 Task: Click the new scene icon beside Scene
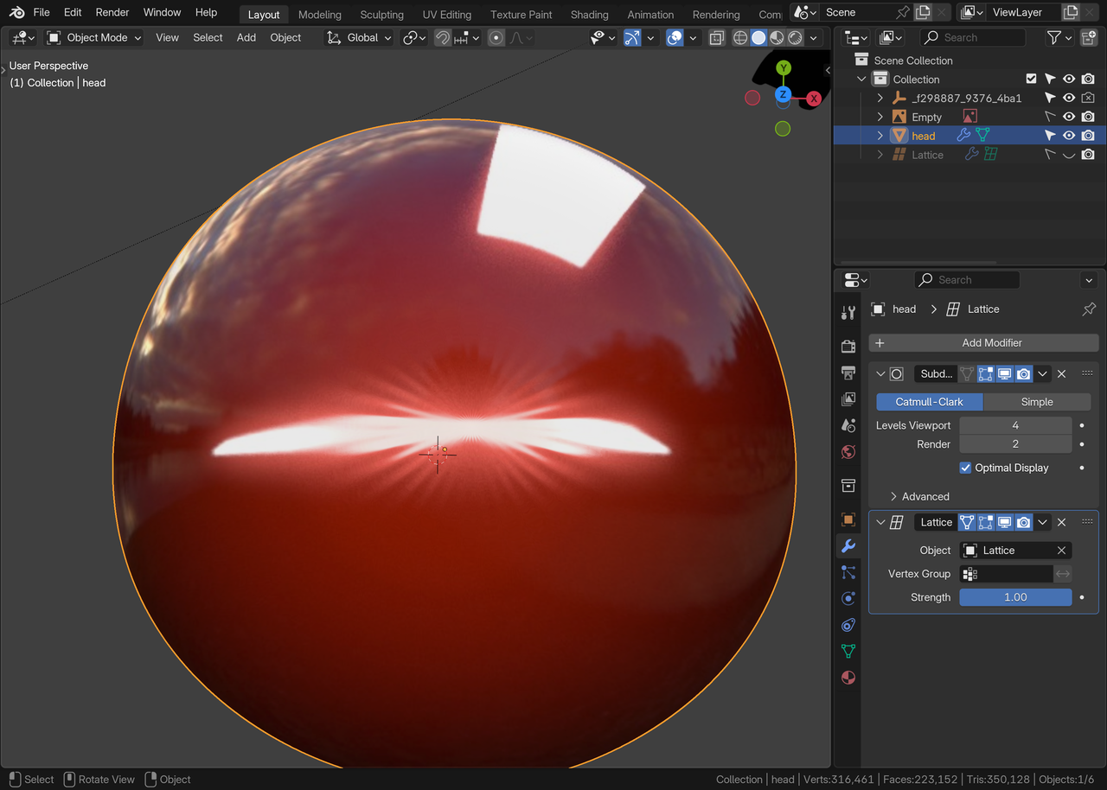(x=923, y=12)
